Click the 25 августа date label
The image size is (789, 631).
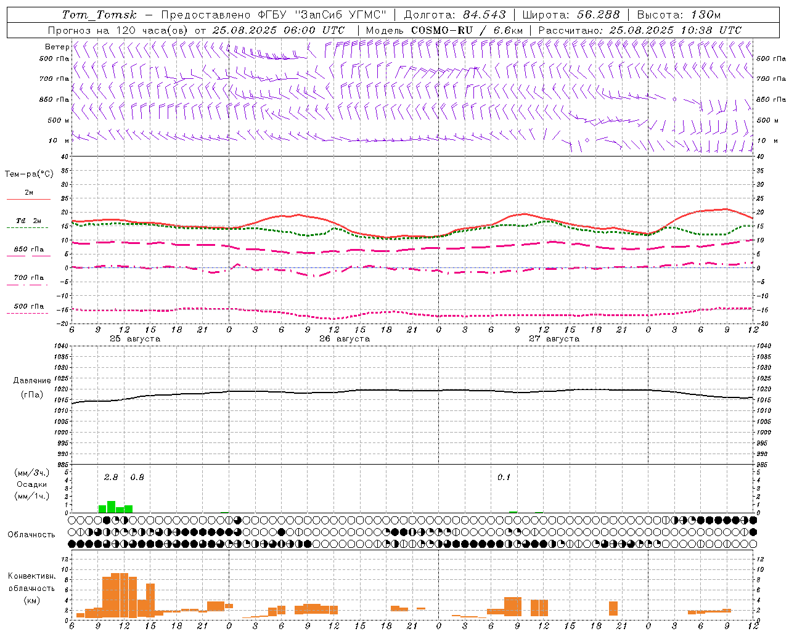click(135, 339)
